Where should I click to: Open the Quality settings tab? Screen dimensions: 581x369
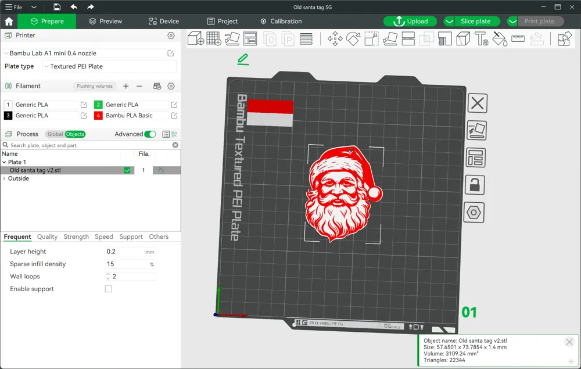(47, 237)
